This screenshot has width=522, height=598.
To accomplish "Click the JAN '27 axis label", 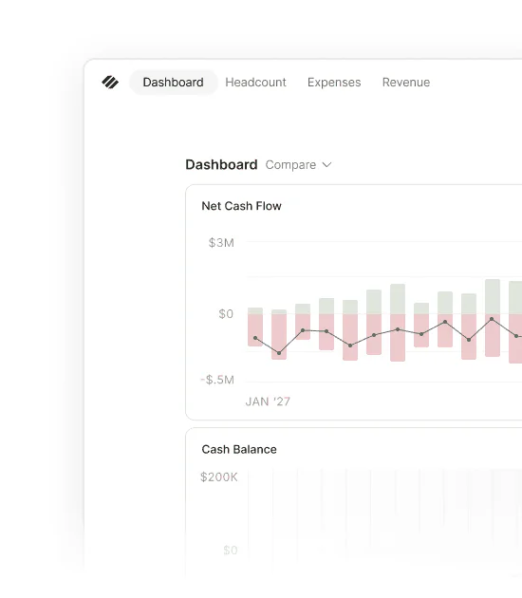I will tap(268, 402).
